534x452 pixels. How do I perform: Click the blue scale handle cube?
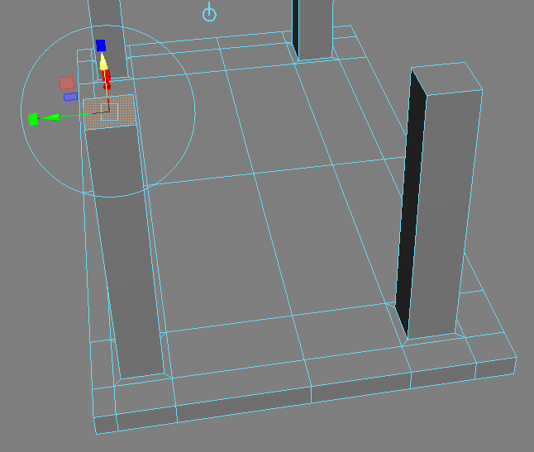tap(101, 45)
